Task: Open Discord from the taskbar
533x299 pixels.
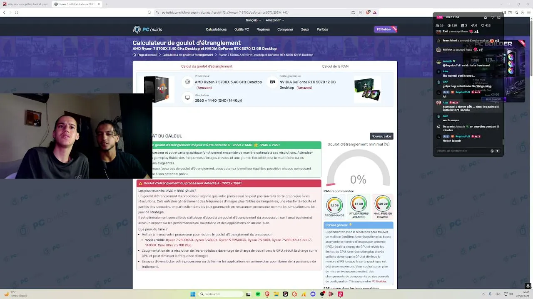Action: pos(313,294)
